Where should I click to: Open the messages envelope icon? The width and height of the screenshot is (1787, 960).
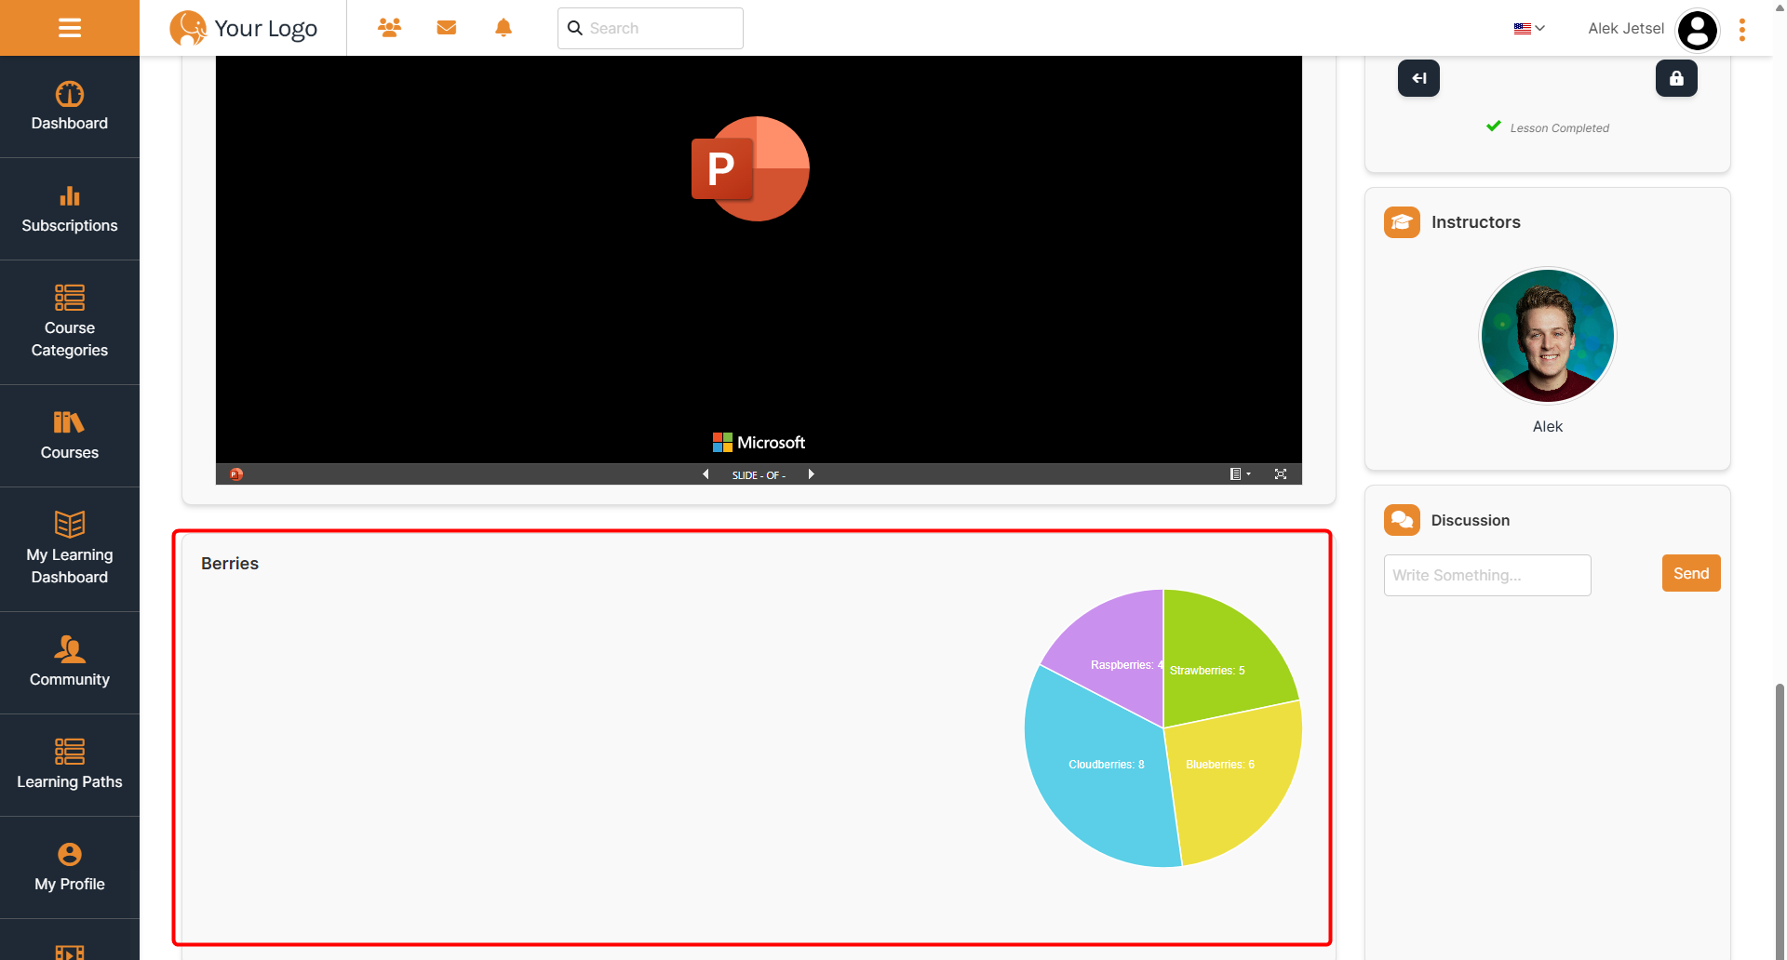tap(447, 28)
